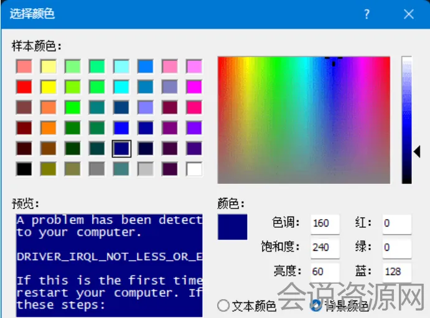The image size is (430, 318).
Task: Click the green value input field
Action: tap(396, 248)
